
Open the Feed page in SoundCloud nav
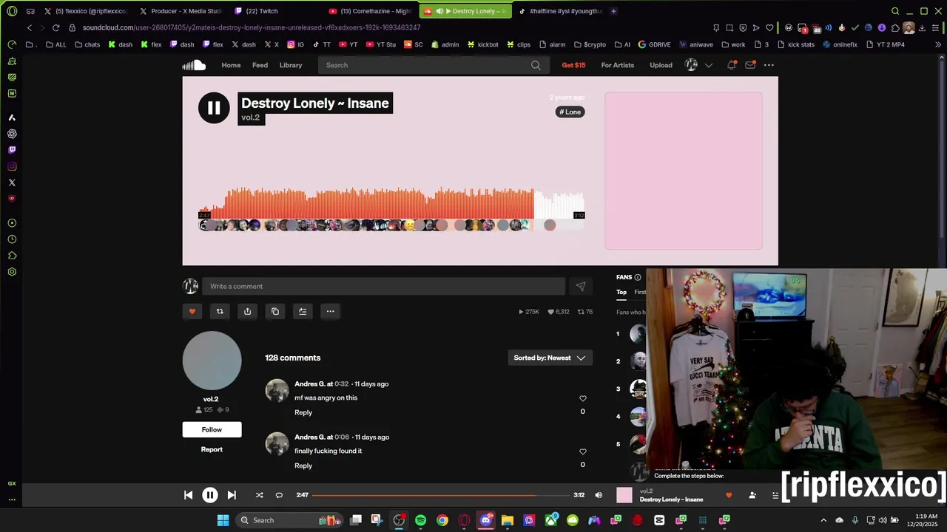[260, 65]
